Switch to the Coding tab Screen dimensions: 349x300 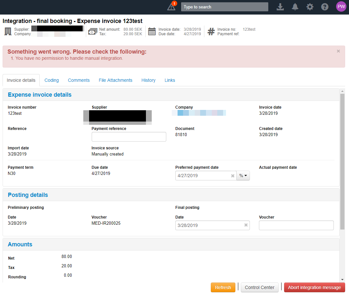coord(52,80)
